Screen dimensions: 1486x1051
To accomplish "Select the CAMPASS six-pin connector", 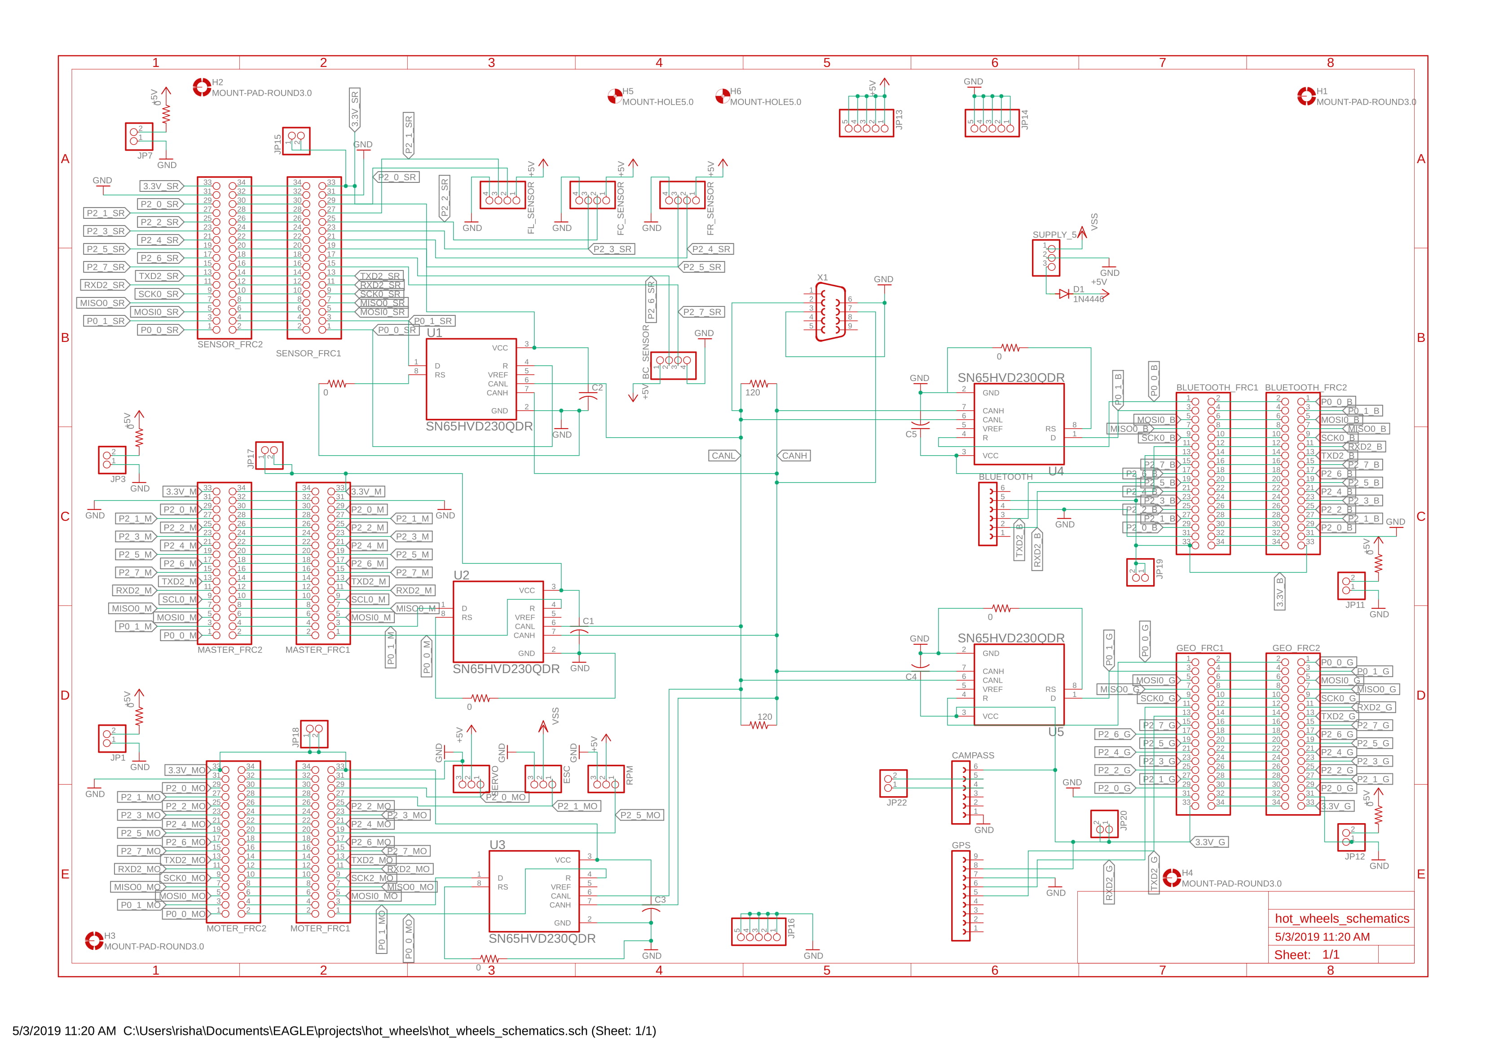I will pyautogui.click(x=961, y=793).
